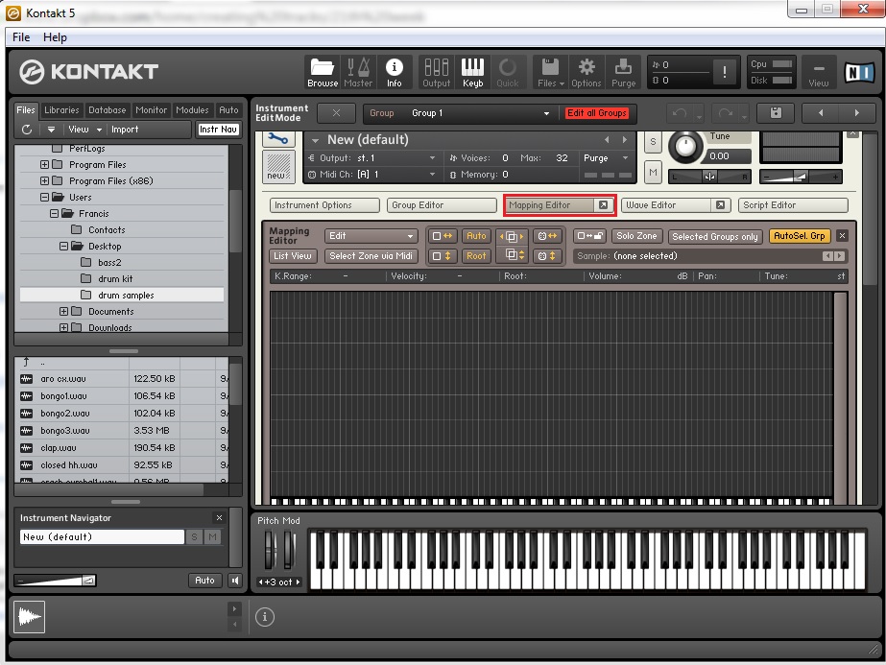Open the Edit dropdown in the Mapping Editor
This screenshot has height=665, width=886.
[371, 235]
